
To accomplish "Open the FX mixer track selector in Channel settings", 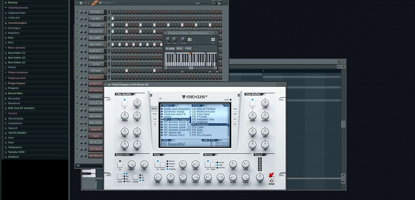I will point(213,39).
